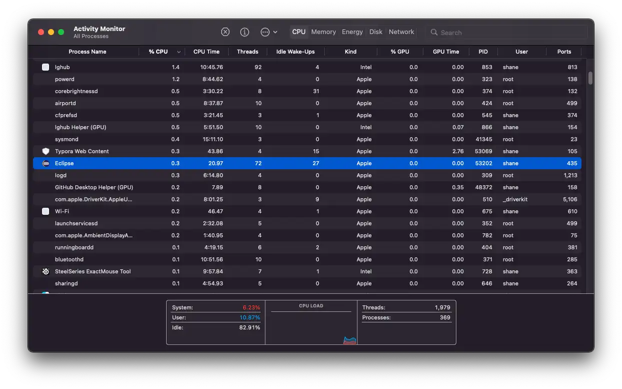Switch to the Network tab
This screenshot has height=389, width=622.
(x=401, y=32)
